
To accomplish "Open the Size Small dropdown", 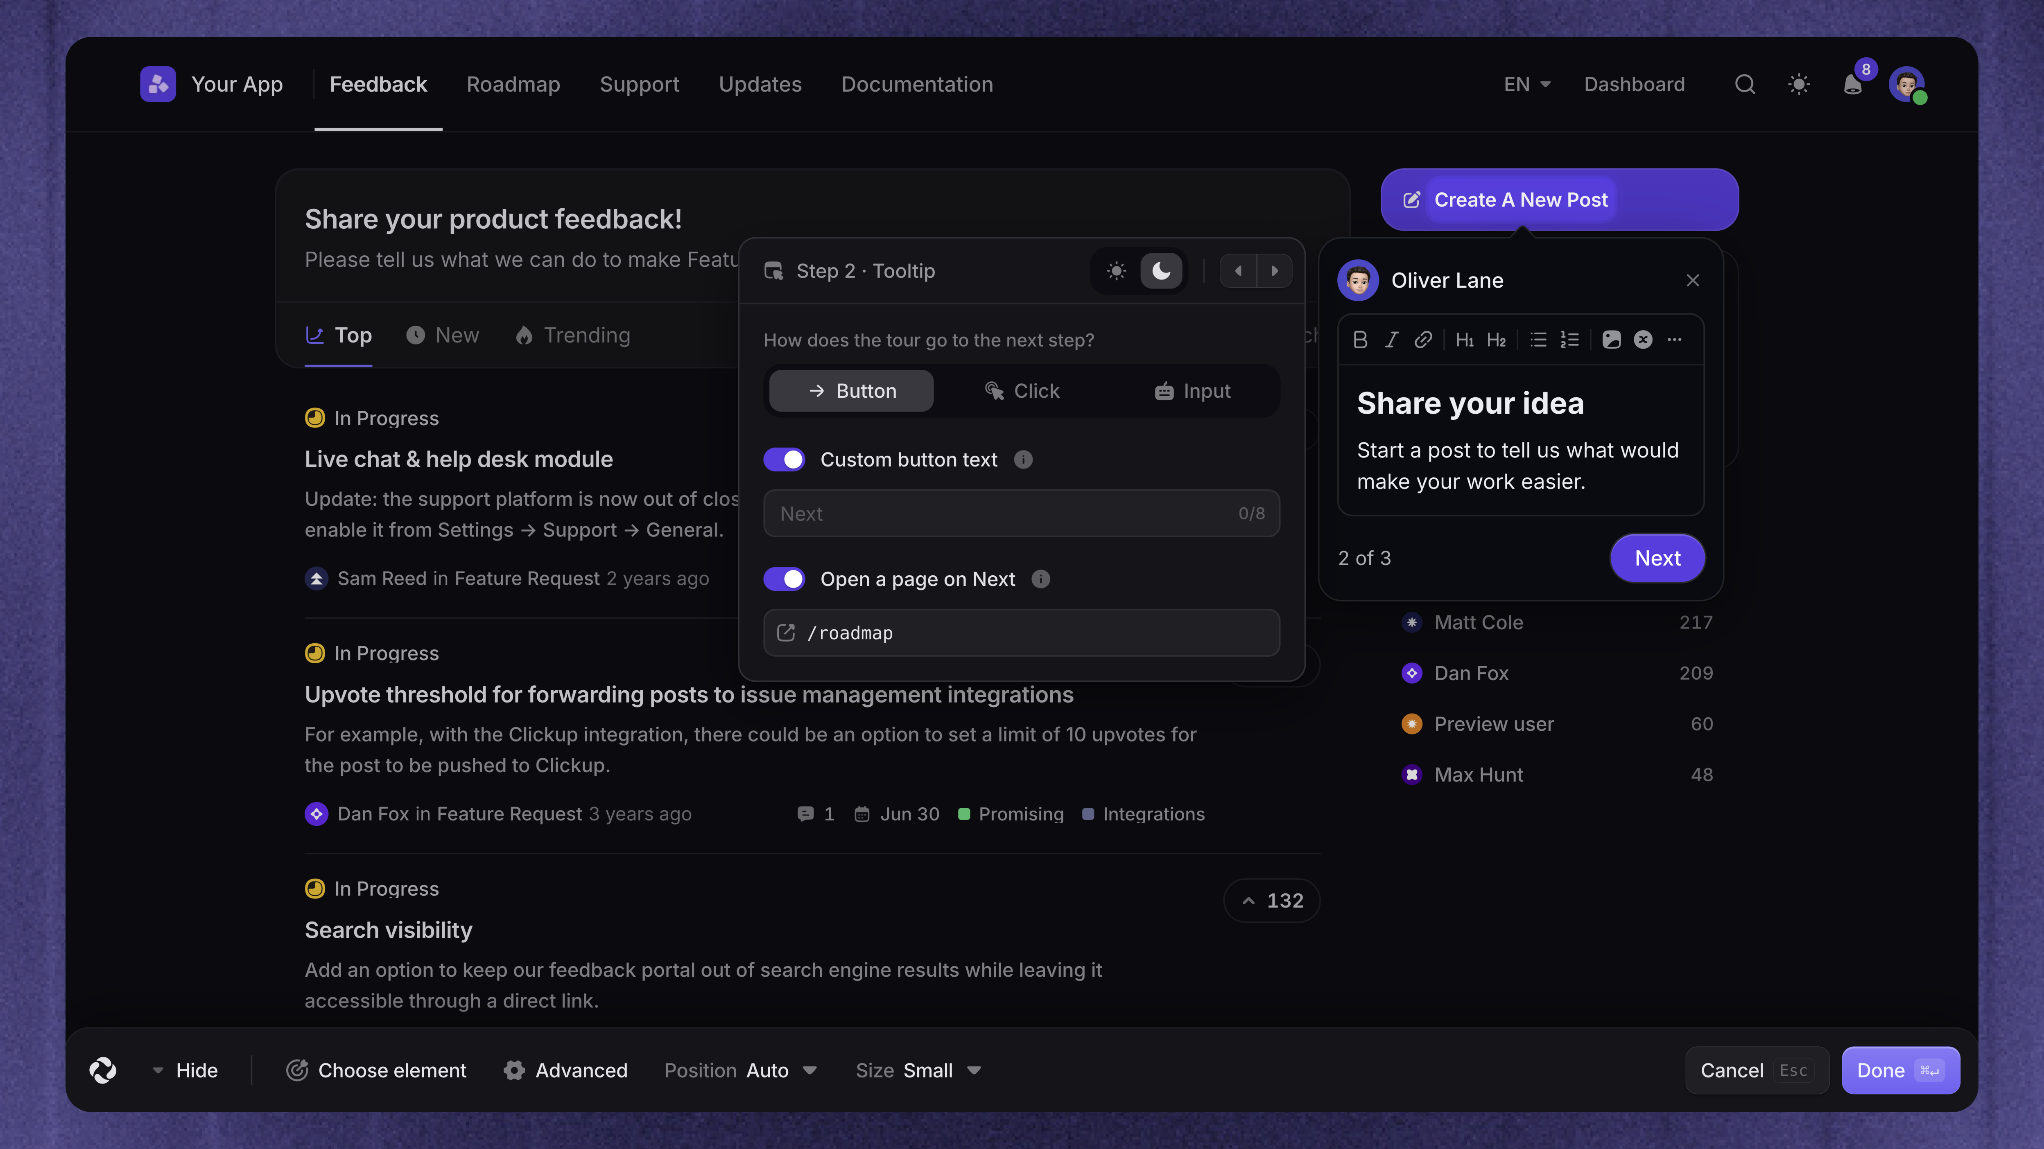I will (x=919, y=1070).
